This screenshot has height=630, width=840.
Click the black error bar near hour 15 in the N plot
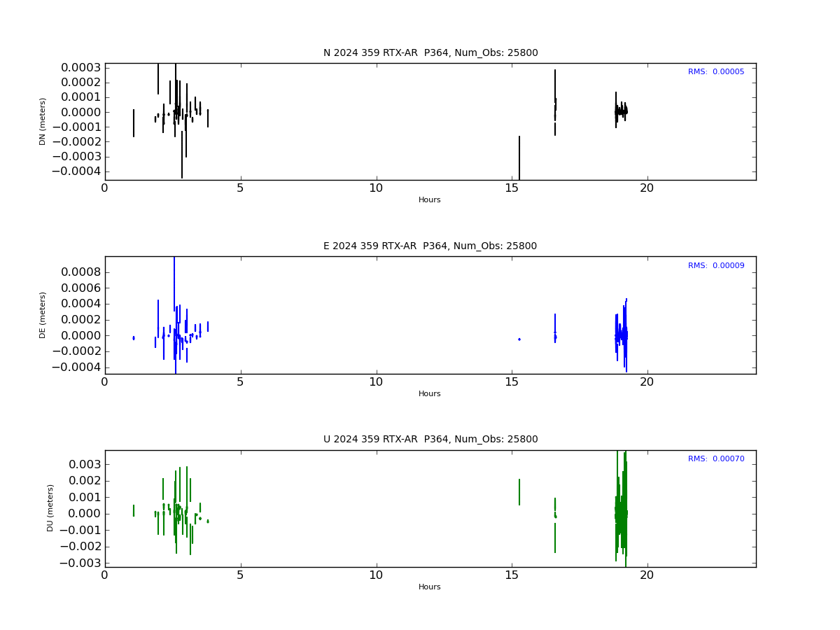(x=519, y=157)
